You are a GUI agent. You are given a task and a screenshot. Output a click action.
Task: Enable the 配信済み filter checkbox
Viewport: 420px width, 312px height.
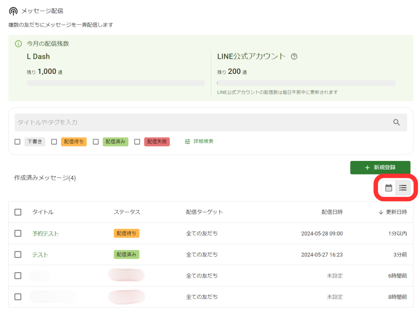pyautogui.click(x=96, y=142)
